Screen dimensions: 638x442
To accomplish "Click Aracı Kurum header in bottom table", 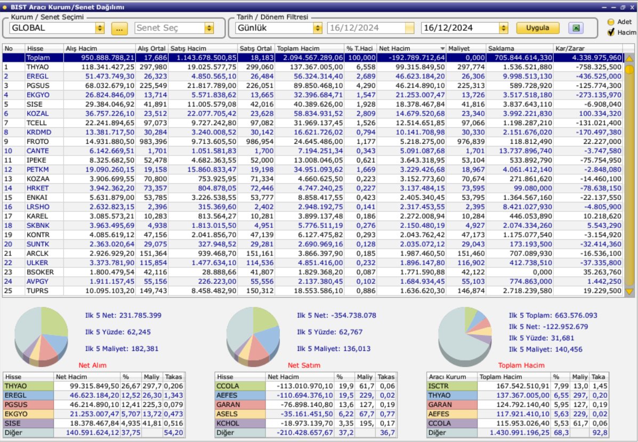I will (452, 377).
